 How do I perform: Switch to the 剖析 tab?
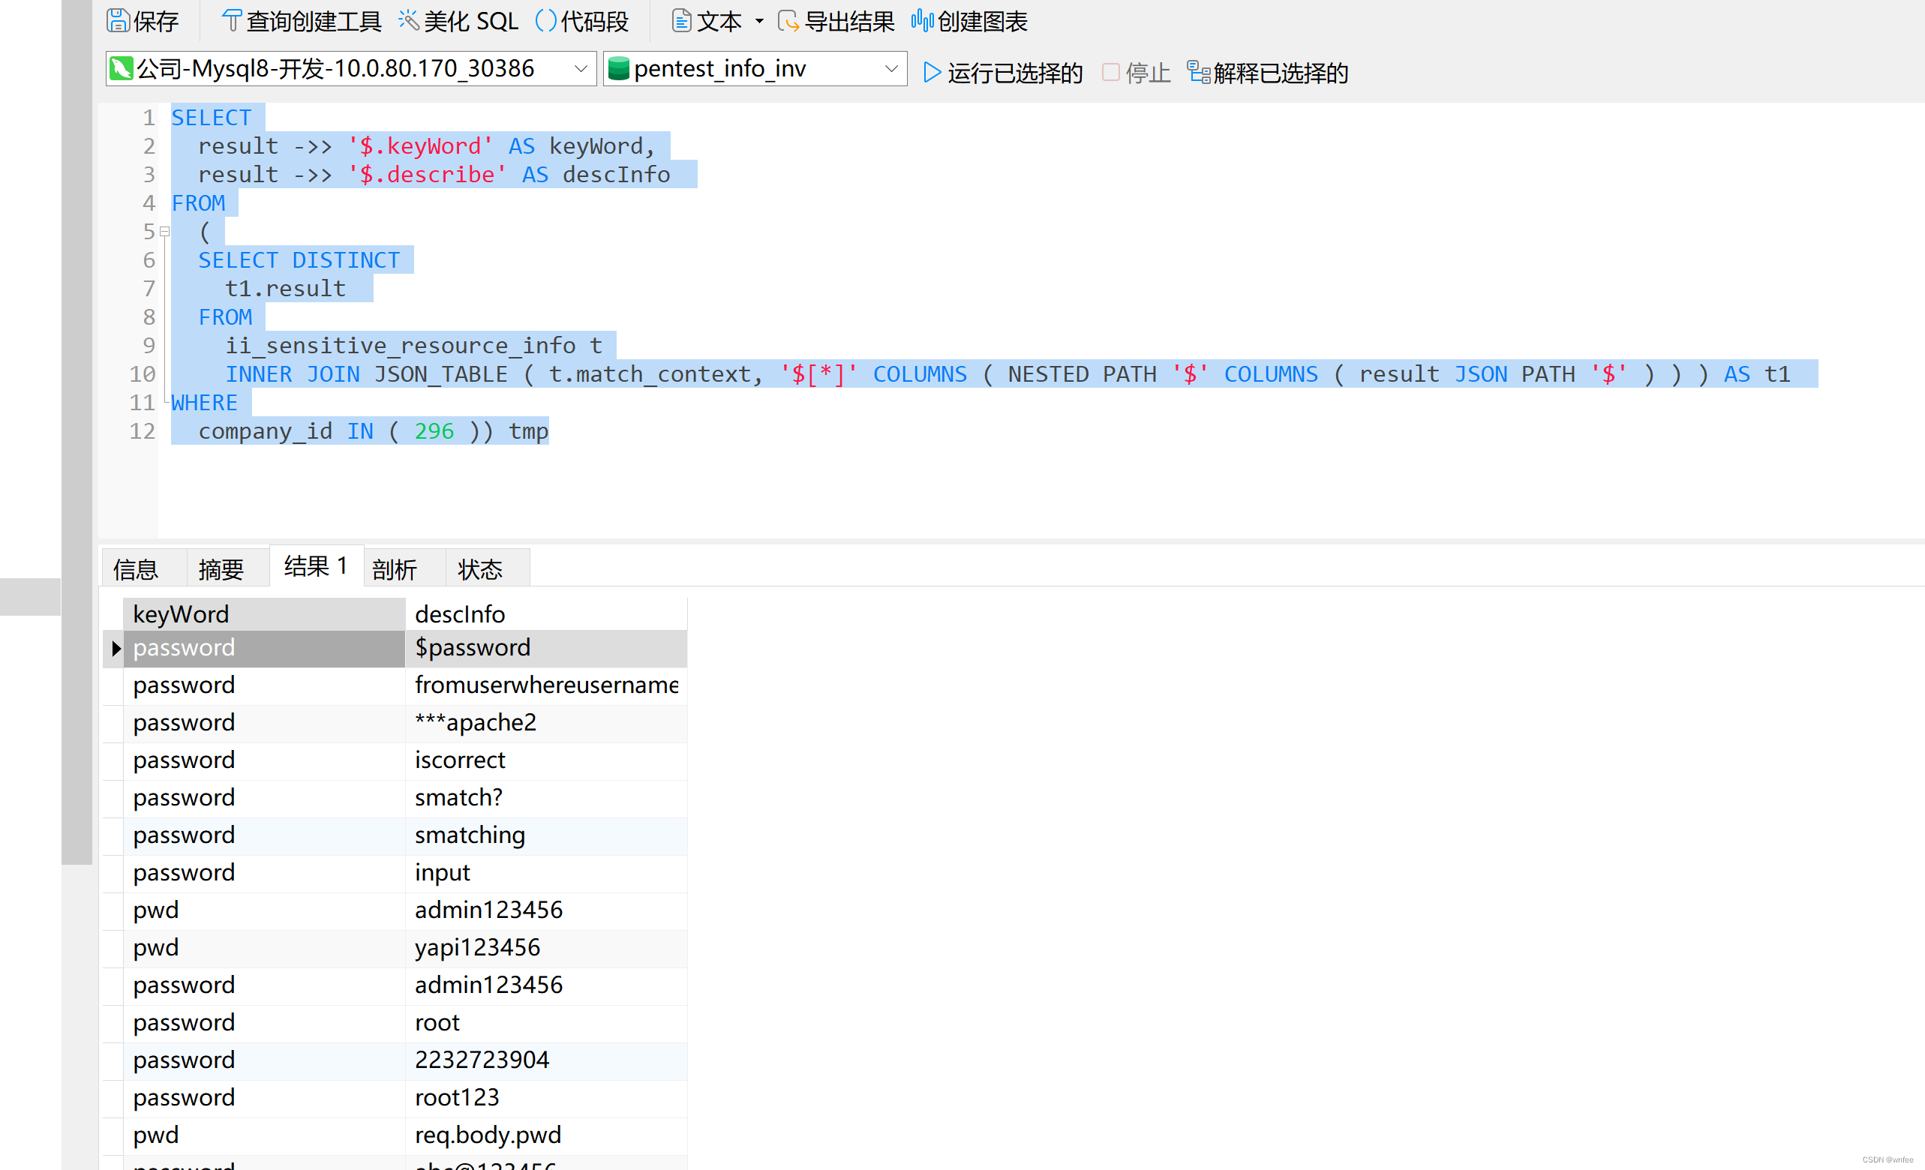point(395,569)
